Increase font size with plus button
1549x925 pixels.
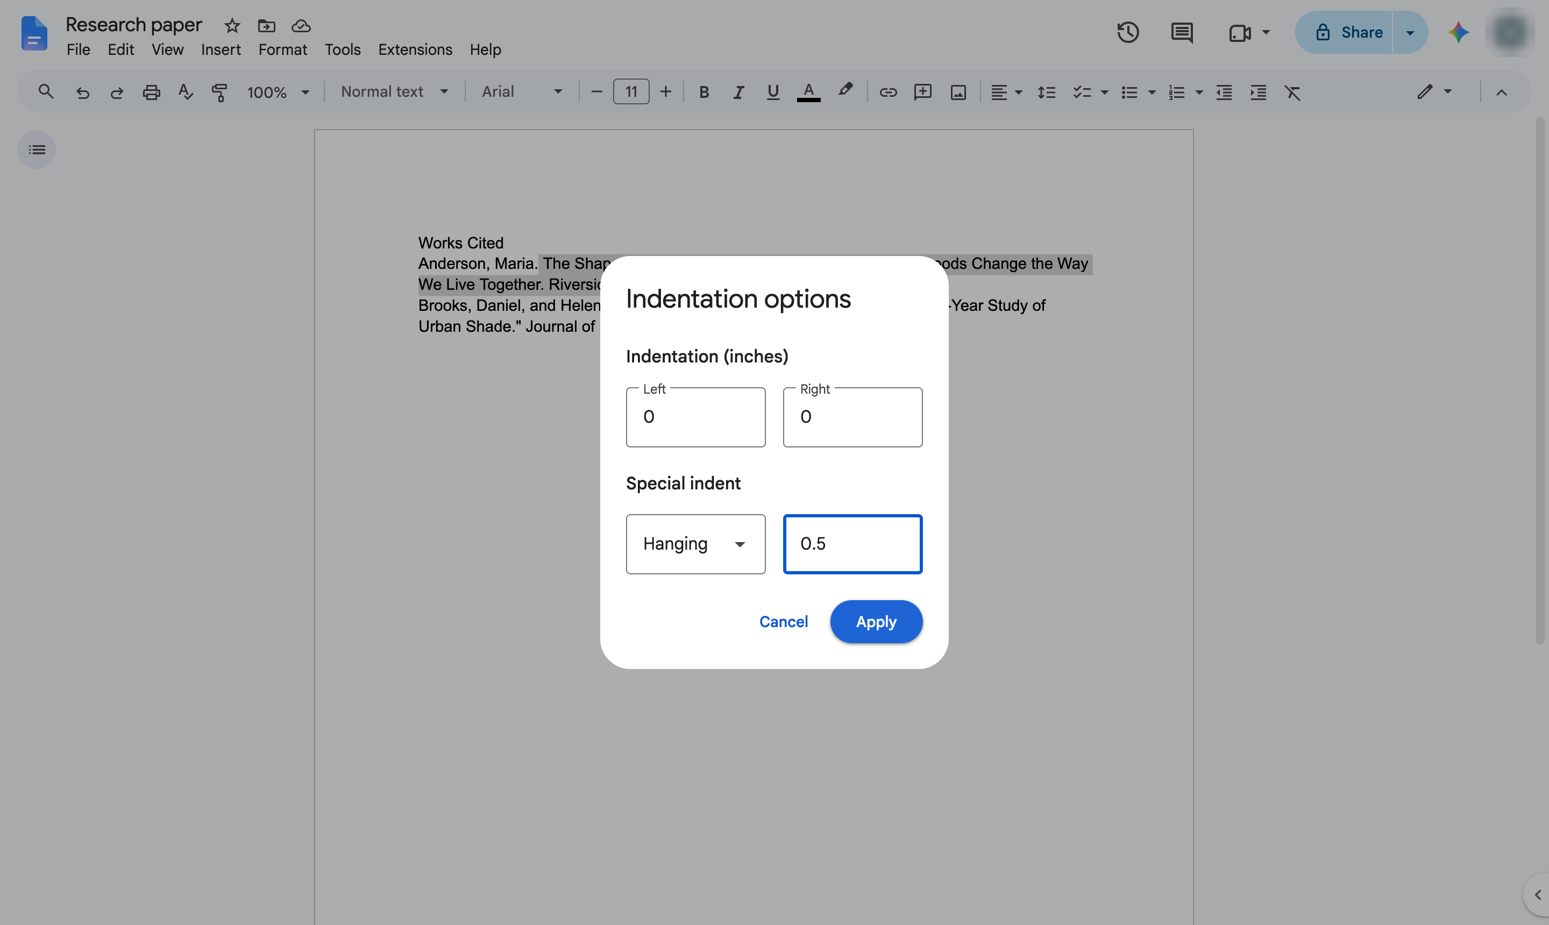(666, 92)
